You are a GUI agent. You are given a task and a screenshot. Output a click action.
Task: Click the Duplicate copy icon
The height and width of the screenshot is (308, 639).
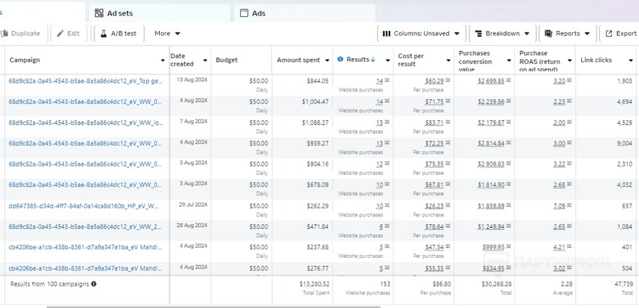point(5,33)
